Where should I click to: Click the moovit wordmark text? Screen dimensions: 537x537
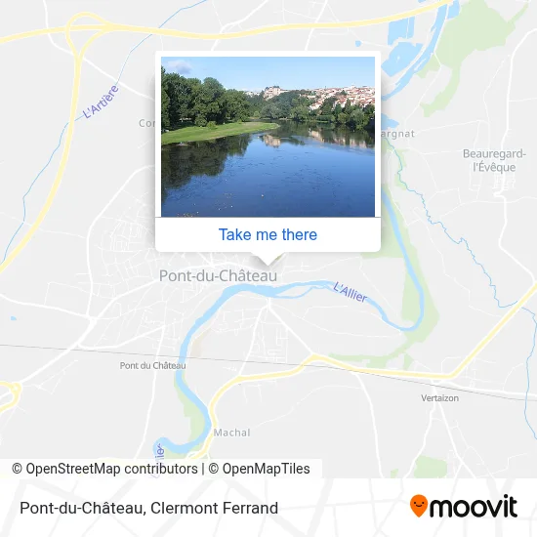coord(473,507)
